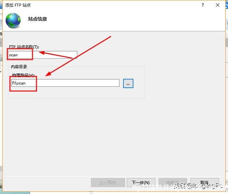The width and height of the screenshot is (228, 194).
Task: Click the FTP 站点名称 text field
Action: click(43, 55)
